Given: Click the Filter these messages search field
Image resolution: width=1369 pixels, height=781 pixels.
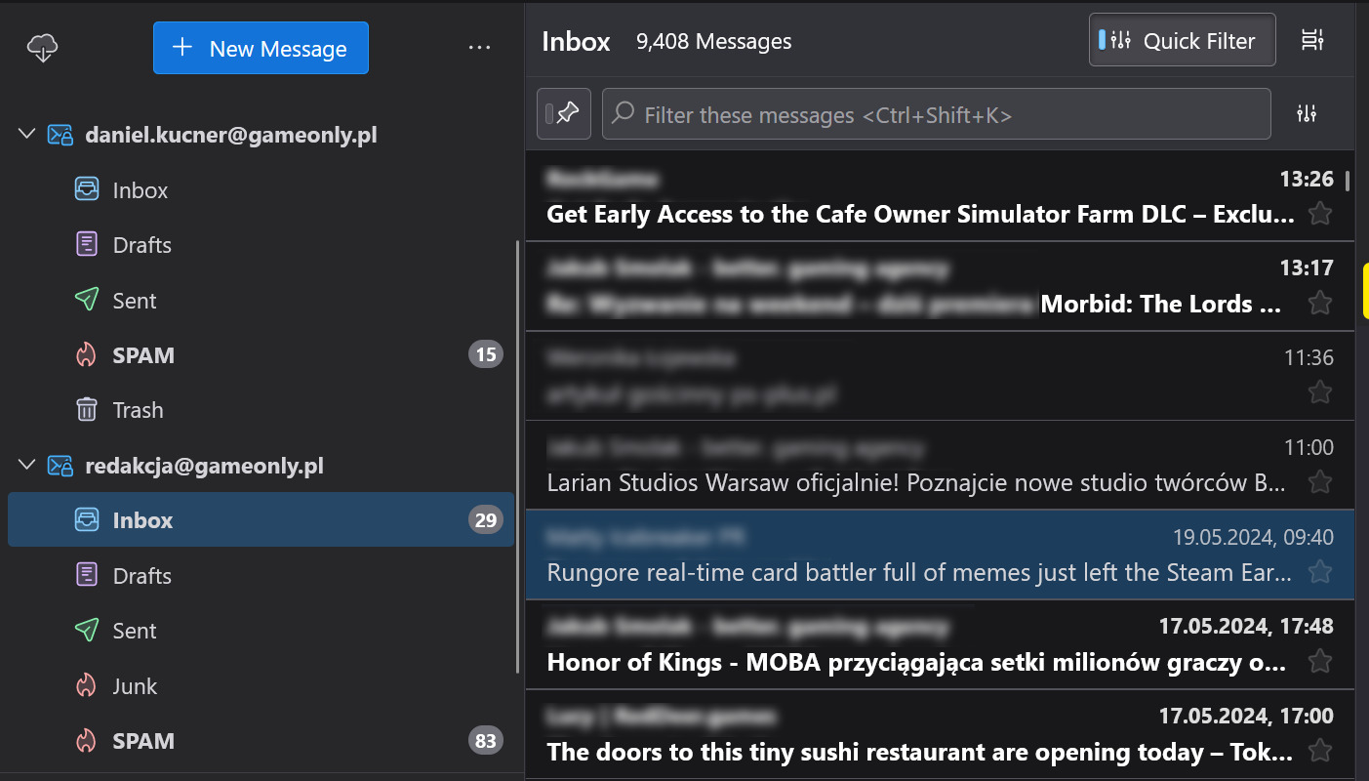Looking at the screenshot, I should pyautogui.click(x=937, y=115).
